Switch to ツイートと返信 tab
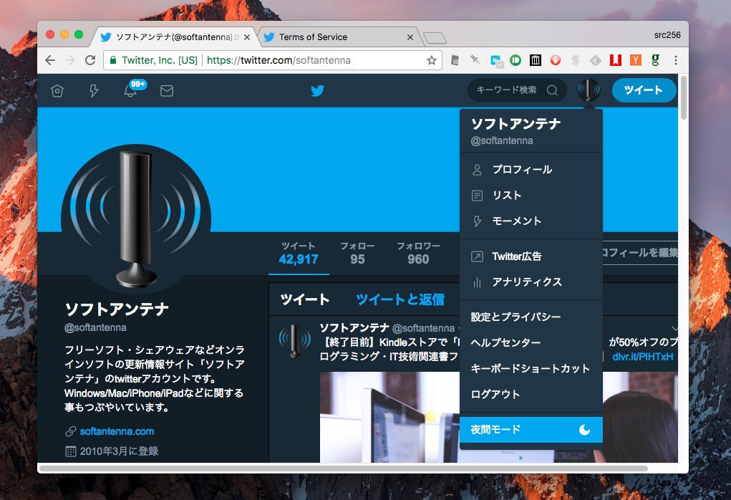Screen dimensions: 731x500 pos(400,299)
